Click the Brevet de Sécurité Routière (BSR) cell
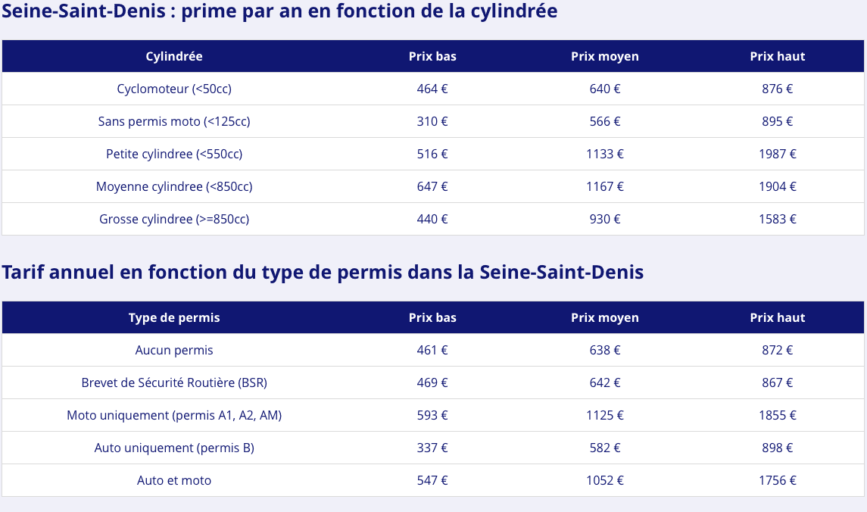The height and width of the screenshot is (512, 867). [x=173, y=383]
